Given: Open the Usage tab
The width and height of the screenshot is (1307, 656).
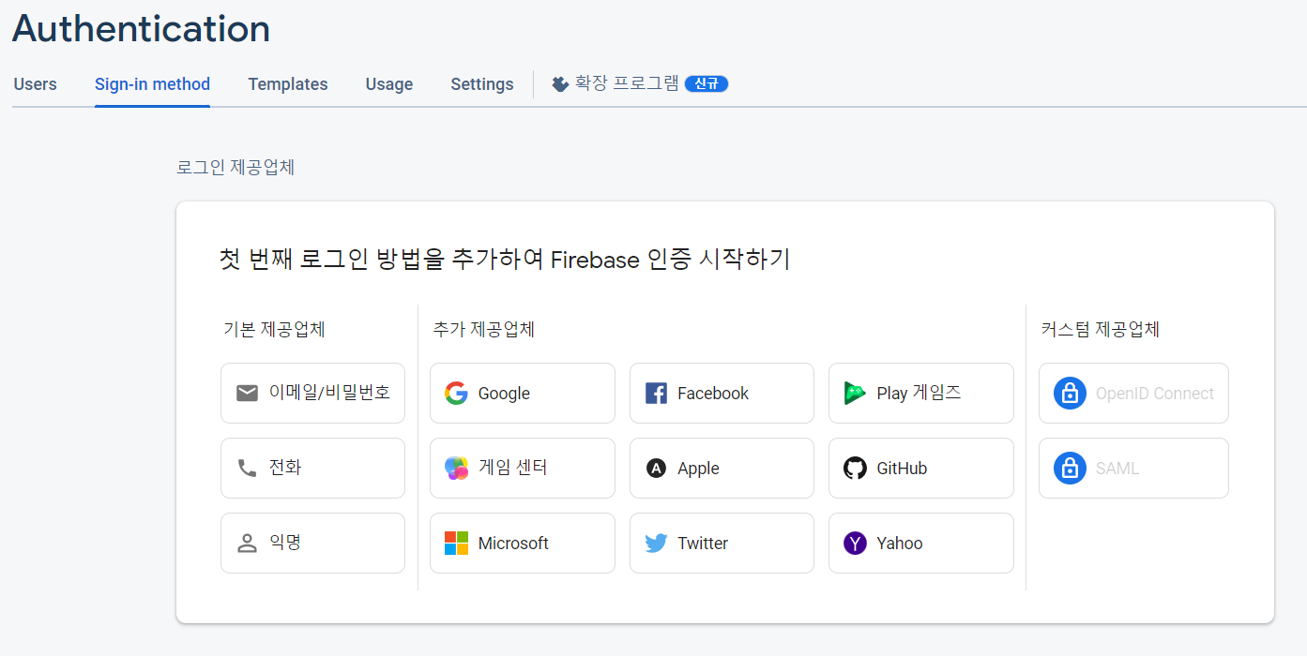Looking at the screenshot, I should pos(389,84).
